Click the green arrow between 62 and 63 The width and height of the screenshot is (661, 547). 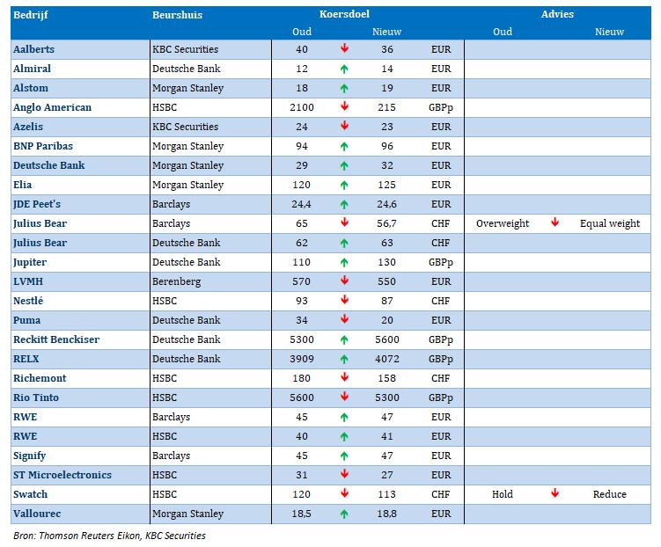(344, 243)
